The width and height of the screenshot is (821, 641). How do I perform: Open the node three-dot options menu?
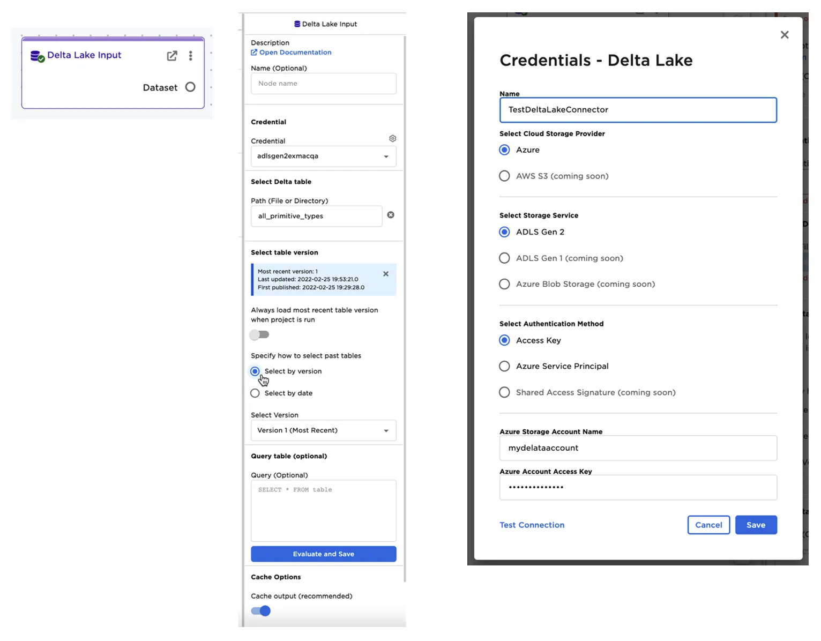(191, 56)
